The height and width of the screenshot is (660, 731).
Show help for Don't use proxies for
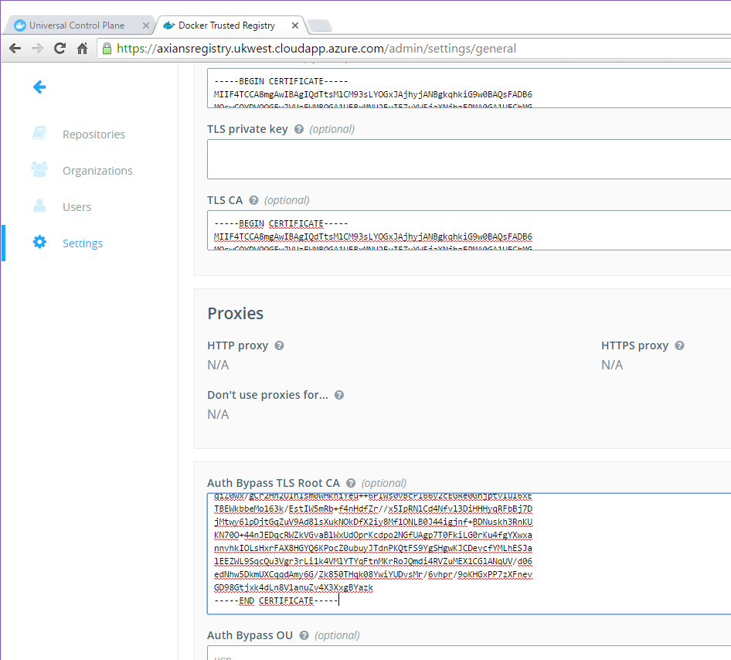pos(338,396)
